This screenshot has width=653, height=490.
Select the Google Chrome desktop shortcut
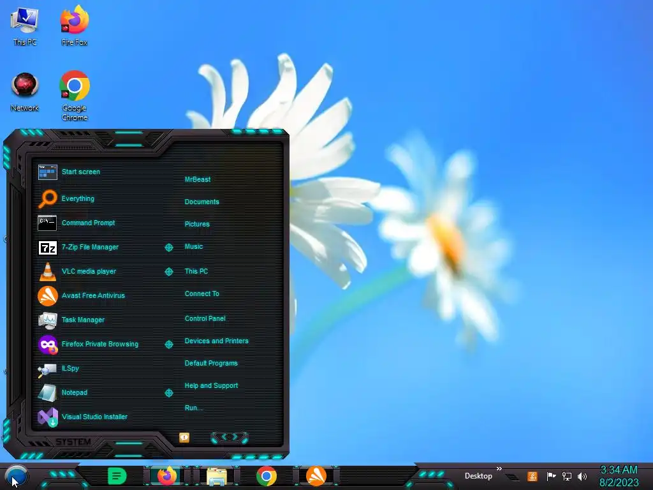tap(75, 96)
